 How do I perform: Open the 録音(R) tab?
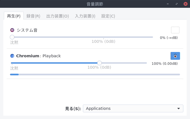click(x=33, y=16)
